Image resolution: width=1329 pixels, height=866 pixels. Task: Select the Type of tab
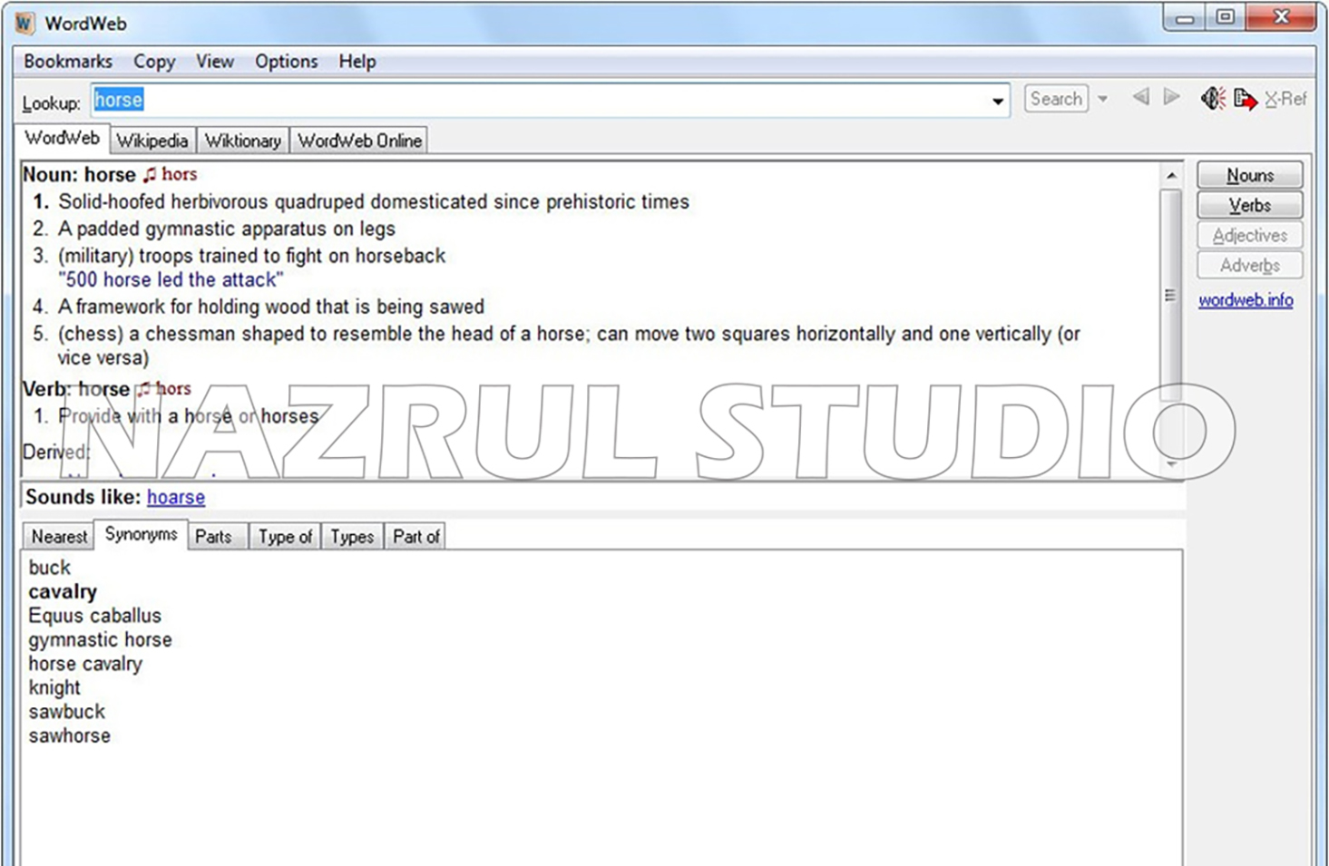point(285,537)
